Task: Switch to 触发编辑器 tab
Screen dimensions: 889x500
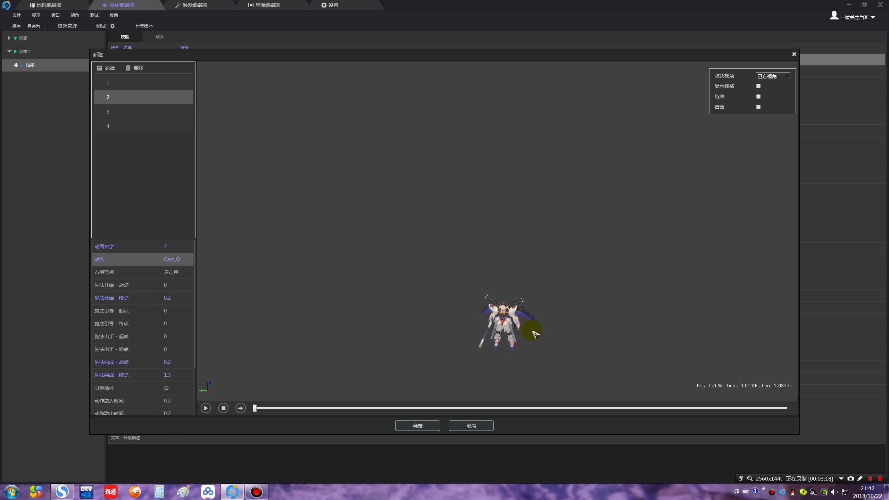Action: tap(191, 5)
